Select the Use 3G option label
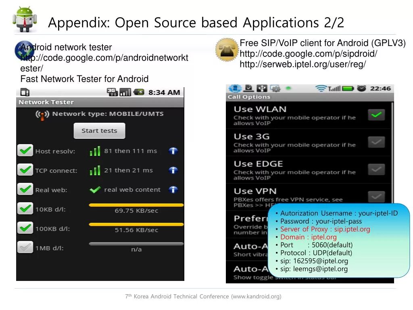413x310 pixels. (252, 136)
